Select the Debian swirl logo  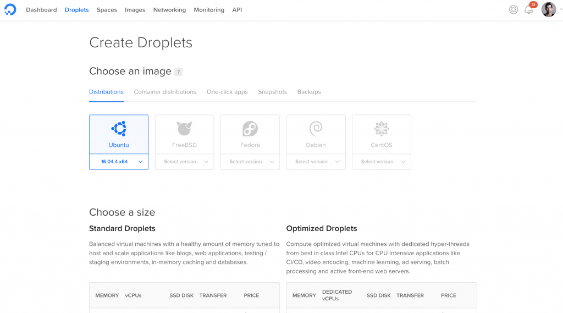coord(316,129)
